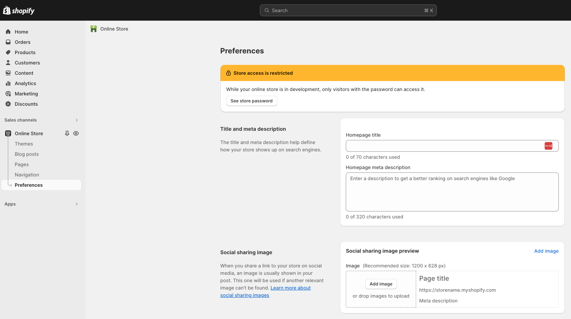Click the Analytics bar chart icon

pos(8,83)
